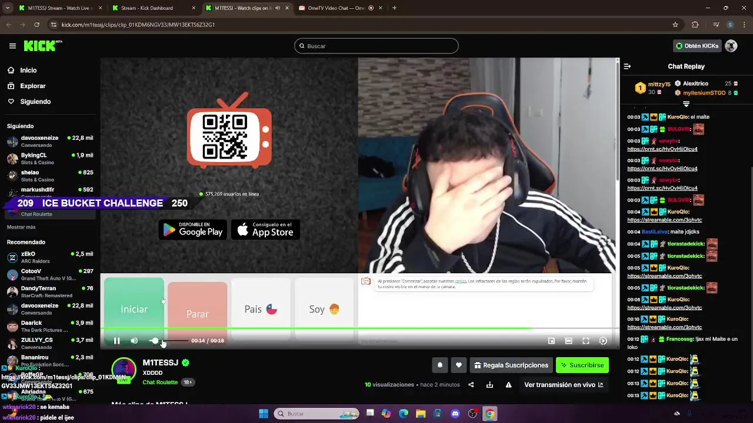Expand the chat leaderboard handle
This screenshot has height=423, width=753.
(x=686, y=104)
